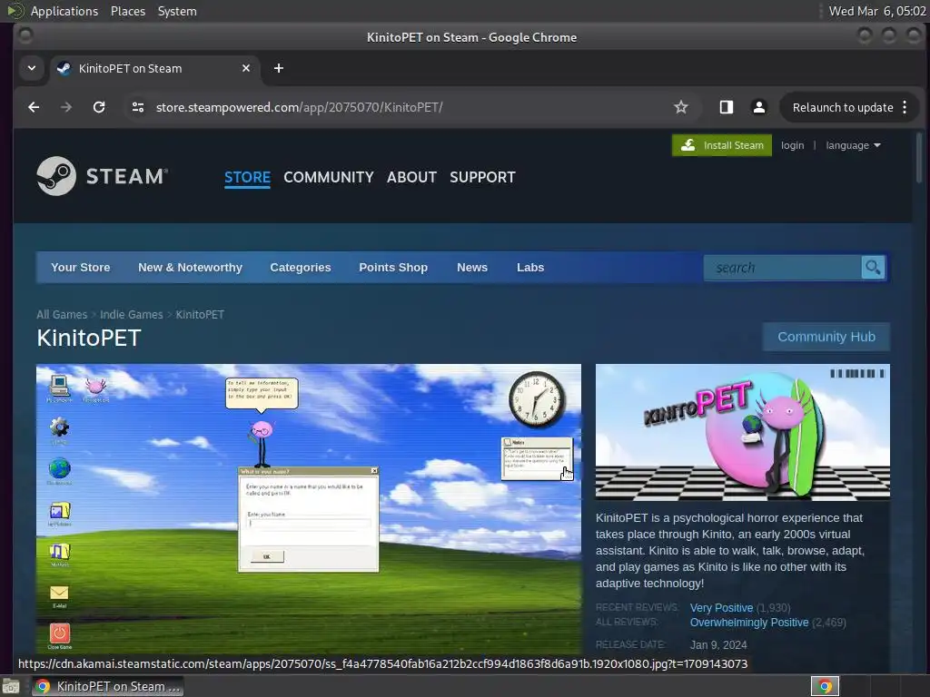The width and height of the screenshot is (930, 697).
Task: Click the address bar URL
Action: point(299,107)
